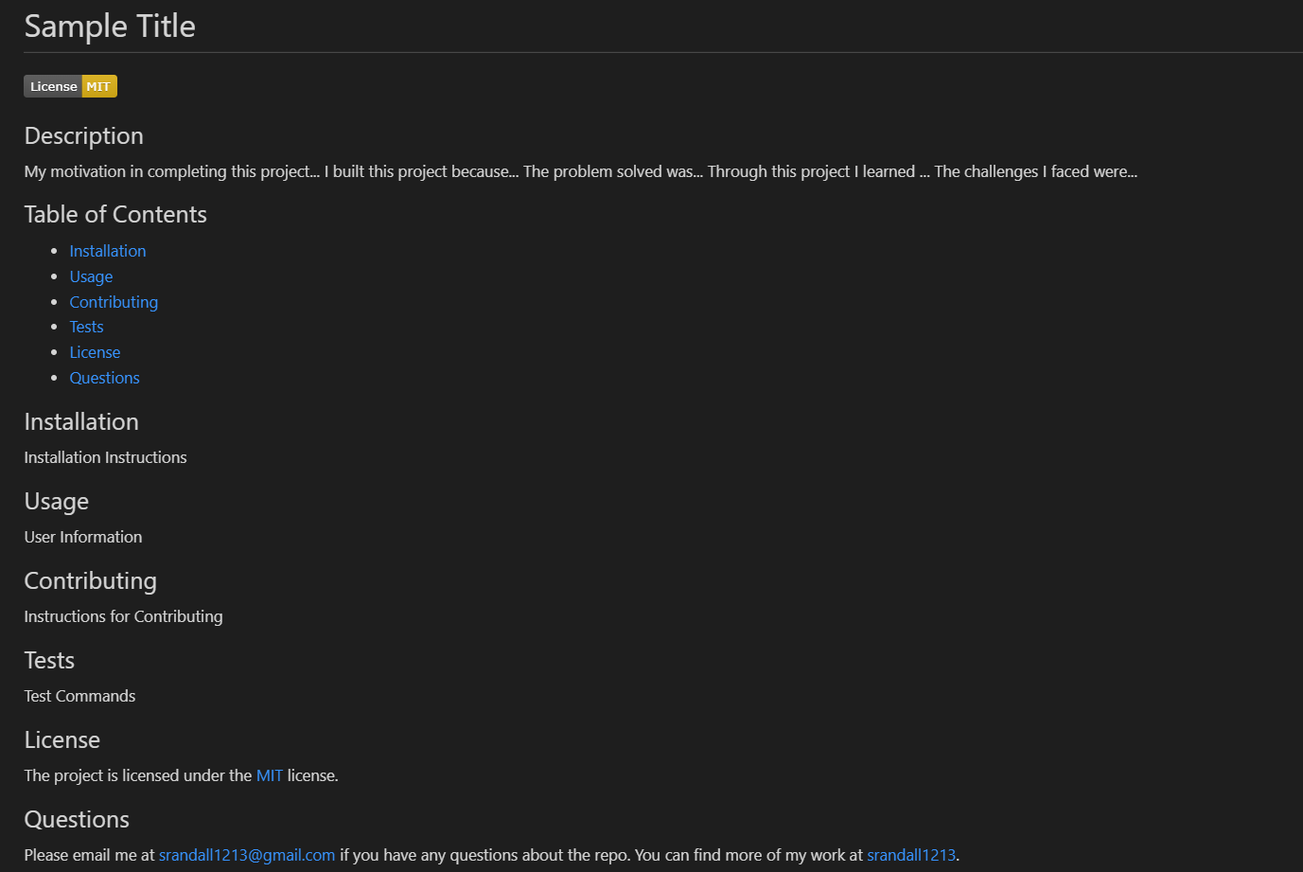The image size is (1303, 872).
Task: Go to Tests from table of contents
Action: pyautogui.click(x=86, y=327)
